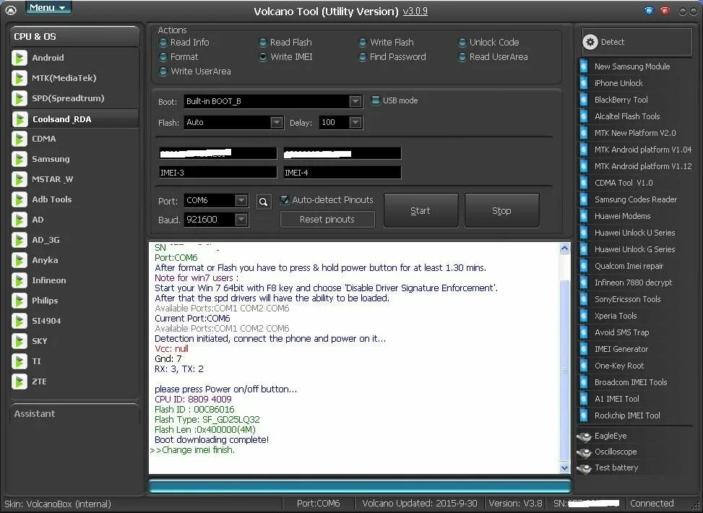
Task: Click the green arrow icon beside Philips
Action: (x=20, y=301)
